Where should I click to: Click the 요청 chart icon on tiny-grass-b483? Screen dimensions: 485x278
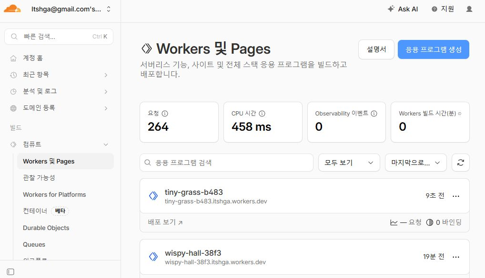[394, 222]
